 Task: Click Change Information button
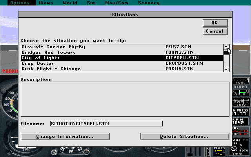pos(65,136)
